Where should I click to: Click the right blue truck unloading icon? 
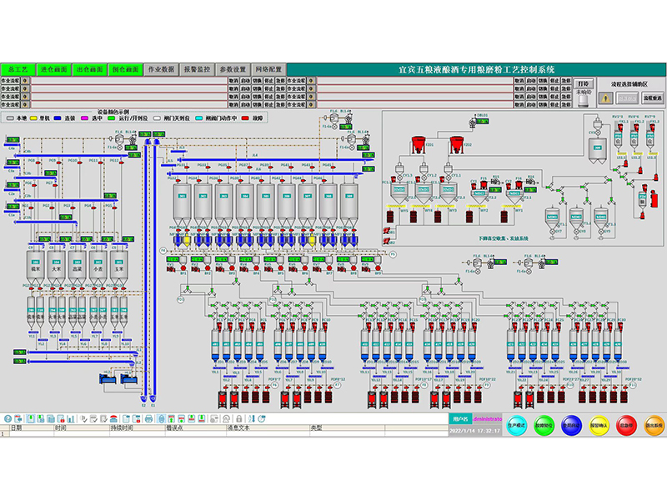click(x=128, y=377)
